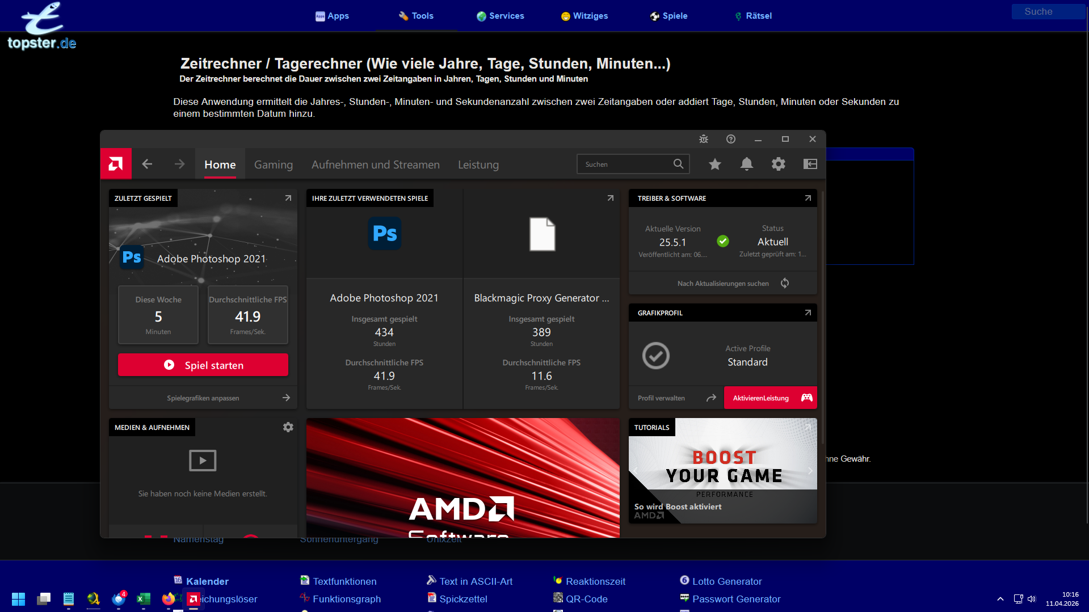Switch to the Home tab

point(220,164)
